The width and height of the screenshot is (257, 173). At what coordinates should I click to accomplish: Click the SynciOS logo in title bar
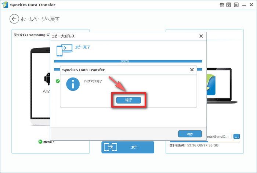5,5
